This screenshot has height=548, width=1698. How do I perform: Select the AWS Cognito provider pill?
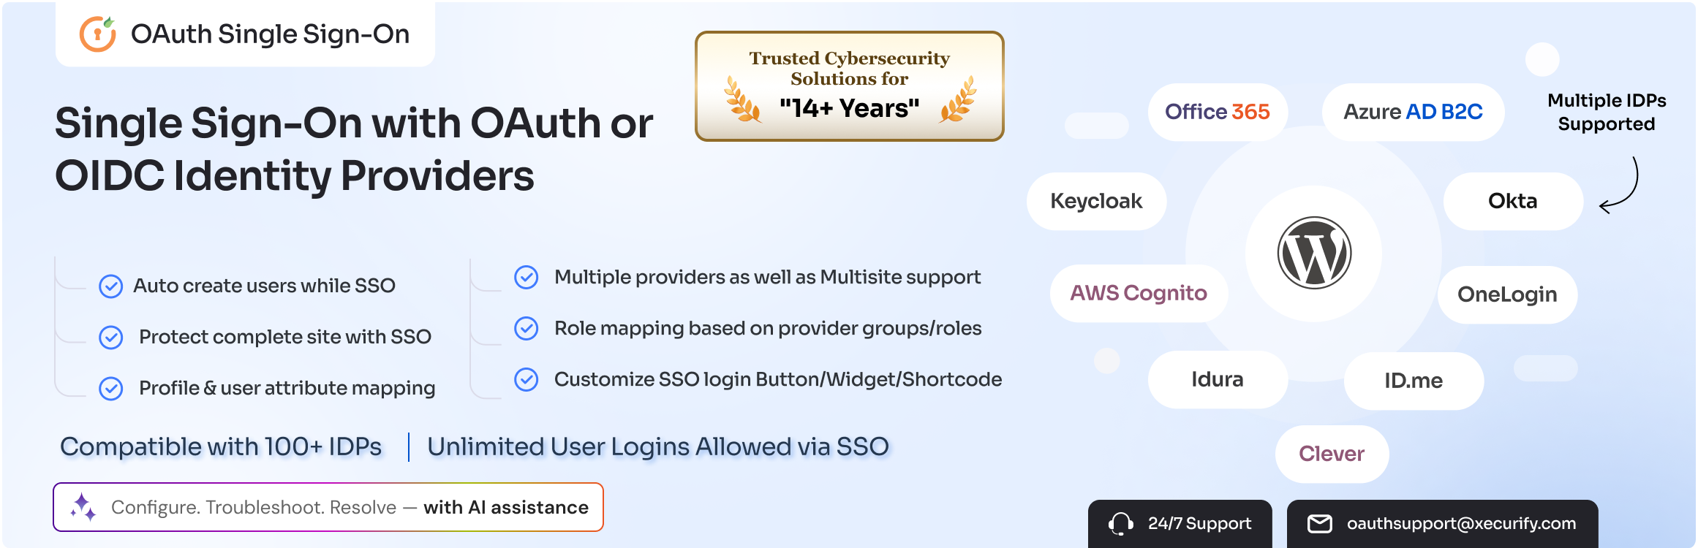pos(1139,293)
